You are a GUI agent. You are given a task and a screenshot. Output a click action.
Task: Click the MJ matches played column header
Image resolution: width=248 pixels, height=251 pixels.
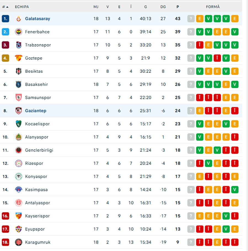tap(96, 7)
